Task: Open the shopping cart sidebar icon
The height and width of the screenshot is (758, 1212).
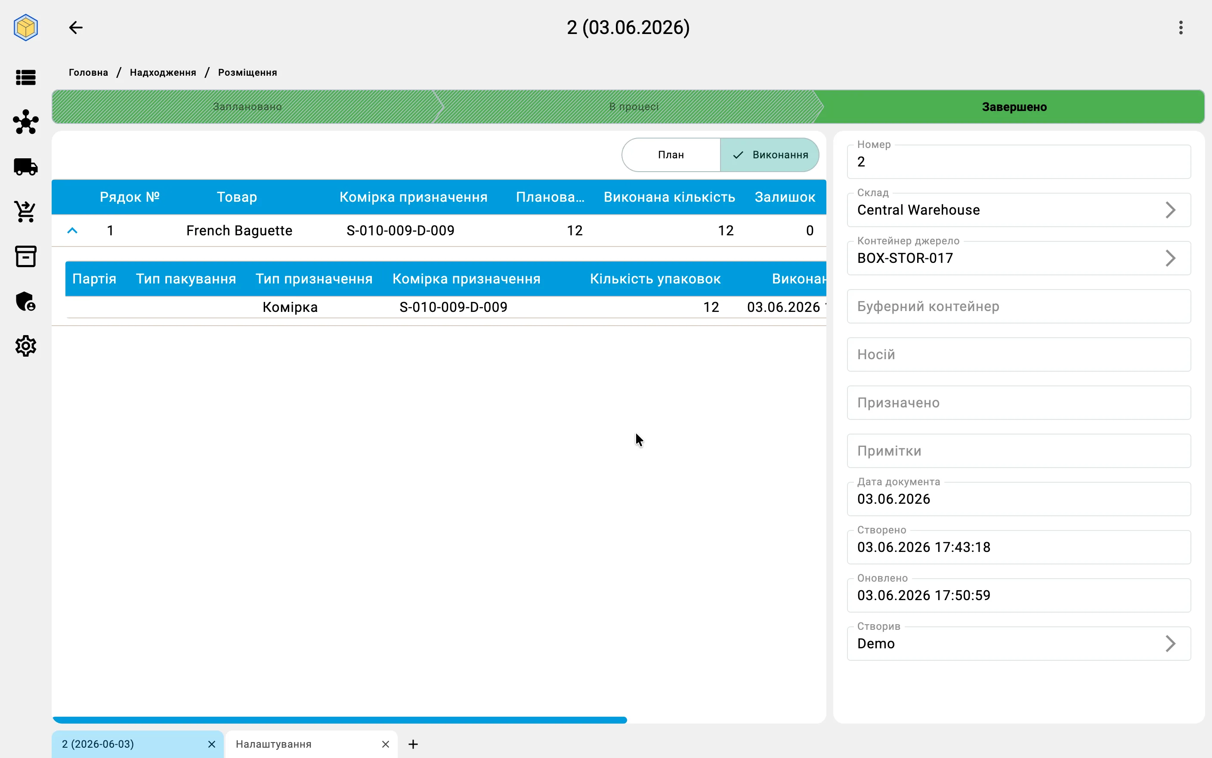Action: tap(25, 212)
